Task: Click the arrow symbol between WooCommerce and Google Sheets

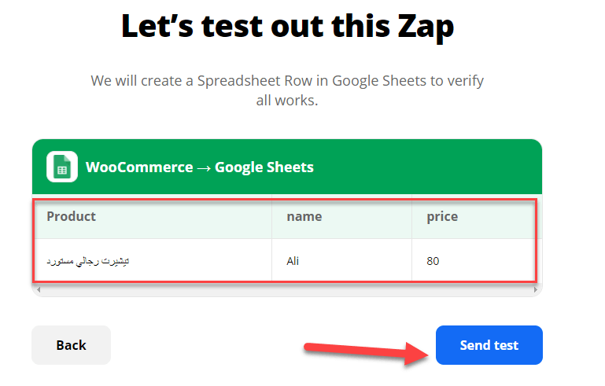Action: [x=204, y=168]
